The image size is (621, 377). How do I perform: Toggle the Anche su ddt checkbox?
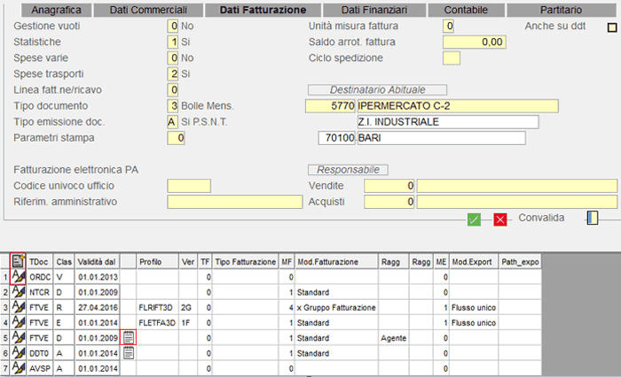tap(610, 27)
